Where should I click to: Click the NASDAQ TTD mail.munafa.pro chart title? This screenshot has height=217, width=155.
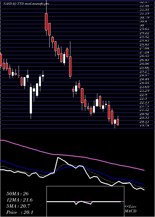pos(26,4)
